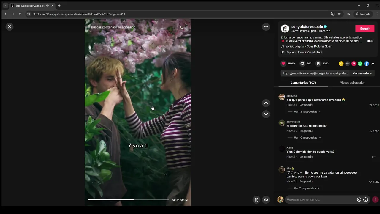Open the sonypicturesspain username link
The height and width of the screenshot is (214, 380).
307,26
